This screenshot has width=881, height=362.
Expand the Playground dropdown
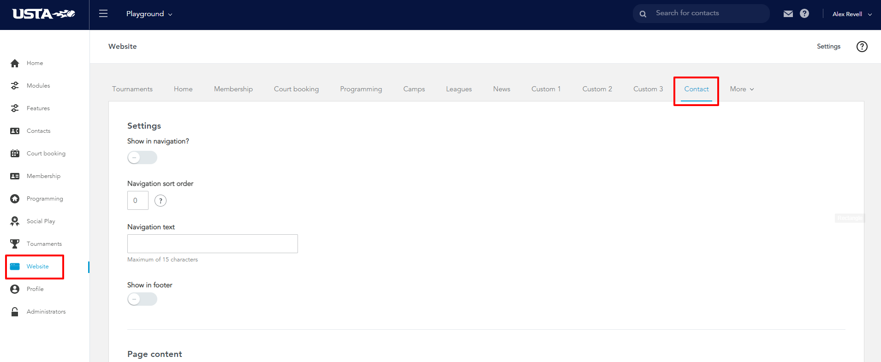tap(149, 14)
